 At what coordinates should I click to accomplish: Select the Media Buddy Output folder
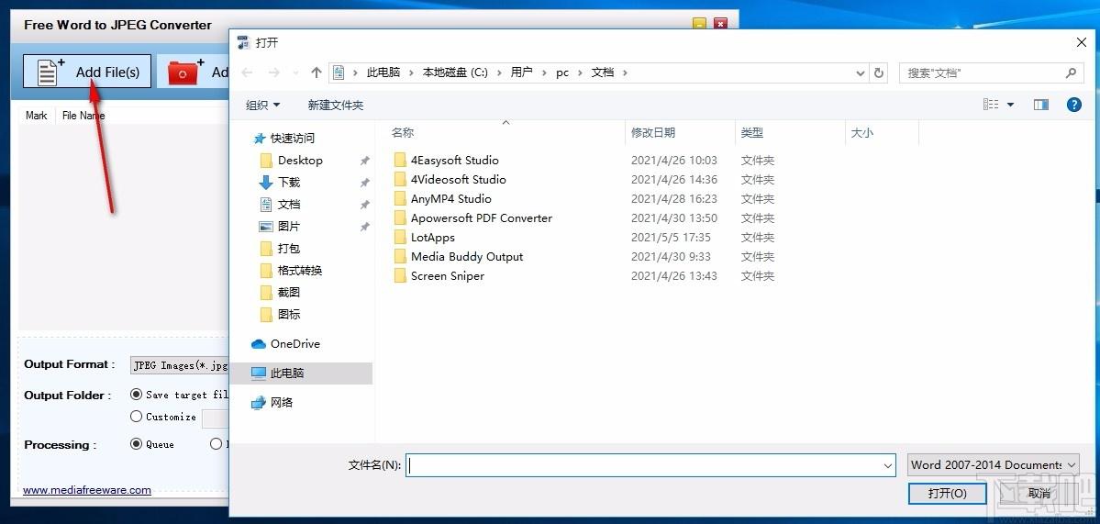point(467,257)
